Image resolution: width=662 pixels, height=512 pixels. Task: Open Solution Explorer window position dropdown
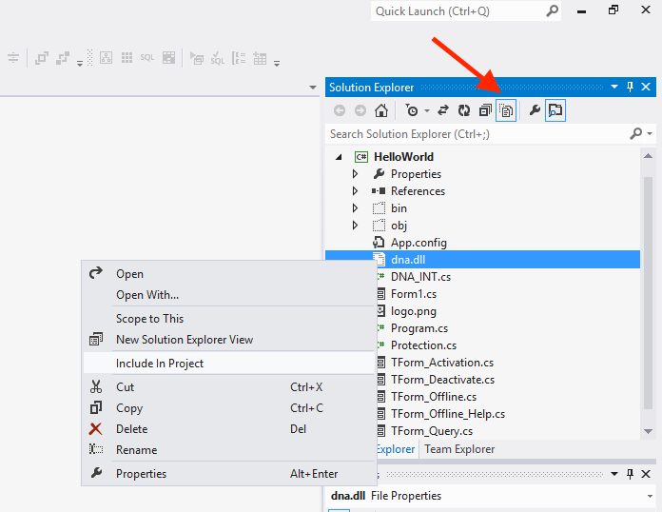614,87
